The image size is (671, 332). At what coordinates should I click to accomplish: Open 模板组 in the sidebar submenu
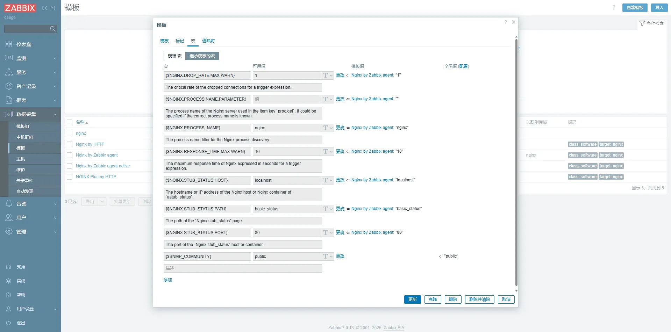(23, 127)
